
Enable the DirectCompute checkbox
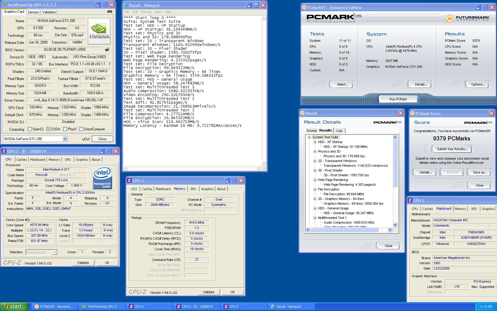pyautogui.click(x=81, y=129)
